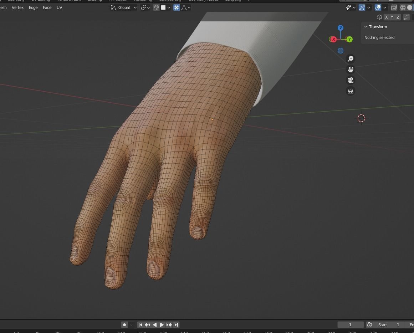Click the green Y axis gizmo ball
Screen dimensions: 414x333
(x=349, y=39)
